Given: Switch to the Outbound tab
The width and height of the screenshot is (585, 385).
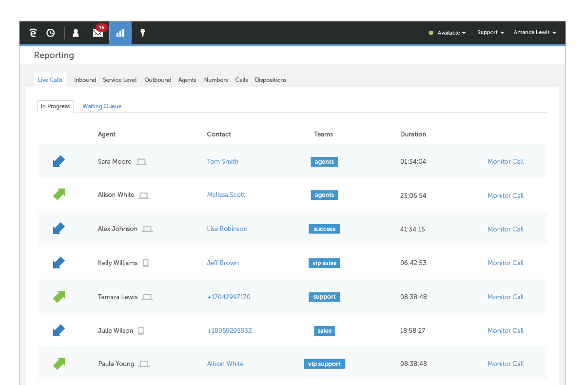Looking at the screenshot, I should 158,80.
